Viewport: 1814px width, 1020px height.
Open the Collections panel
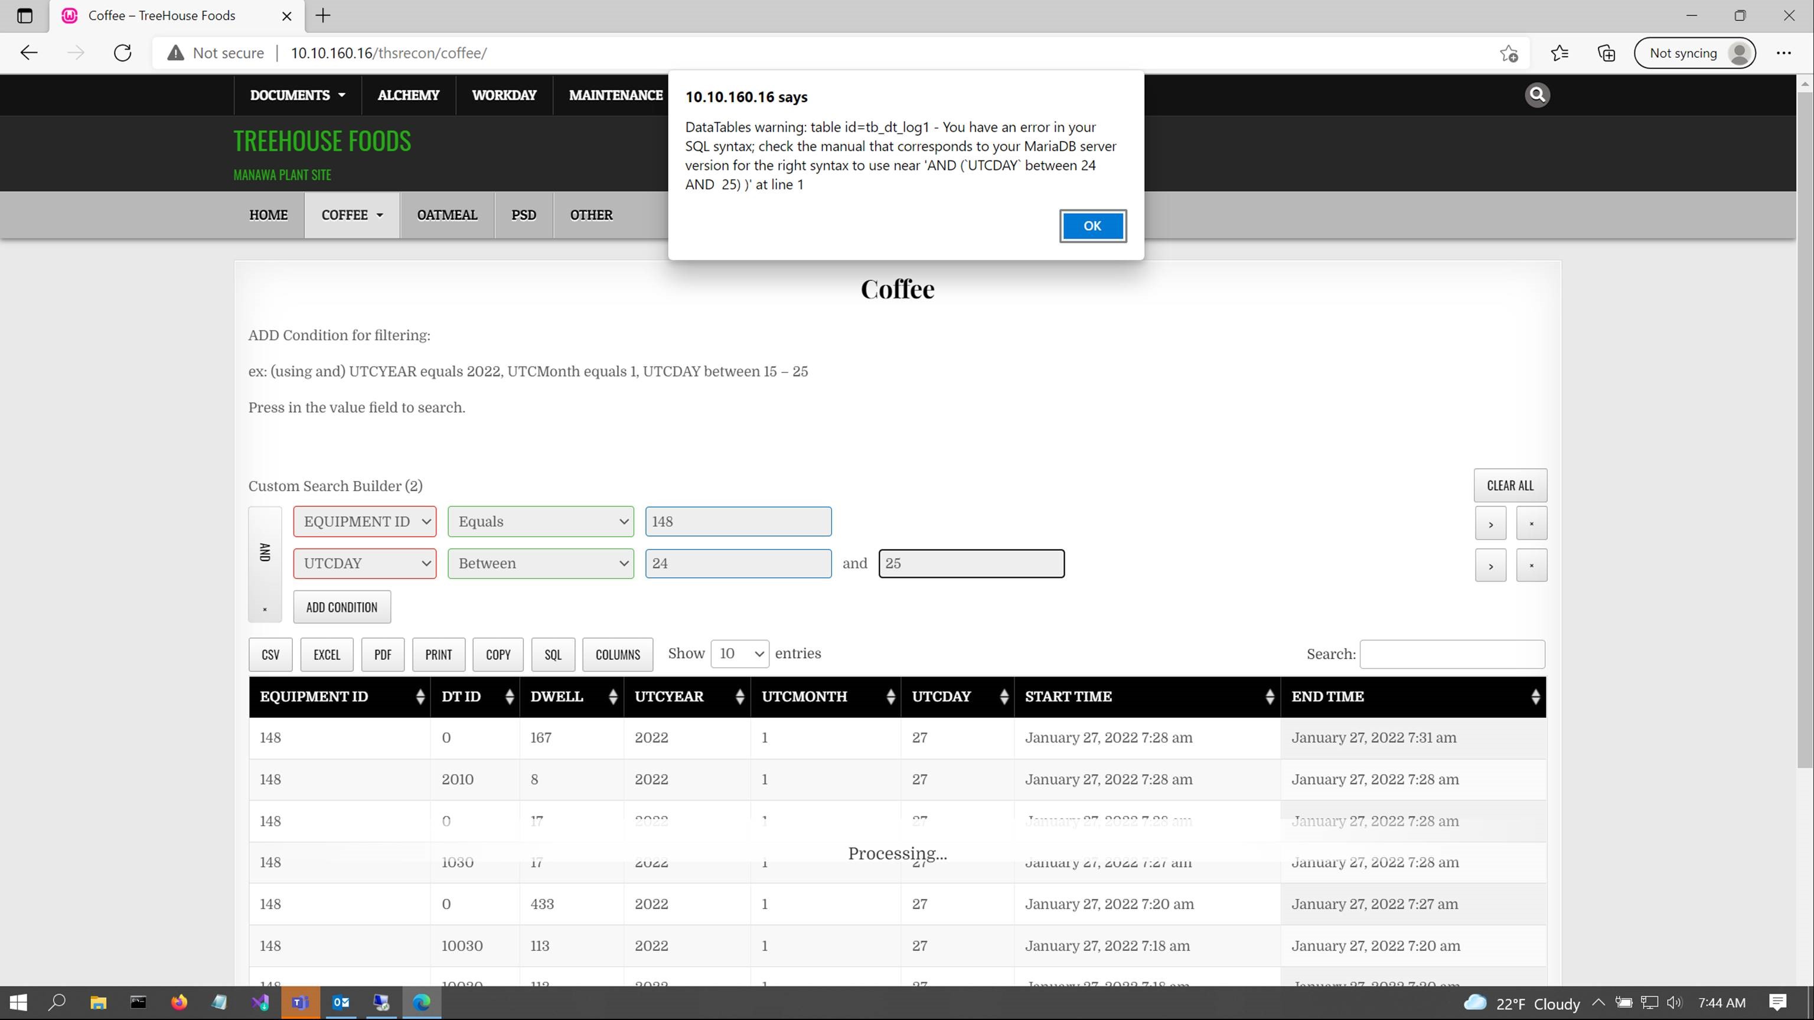1606,53
